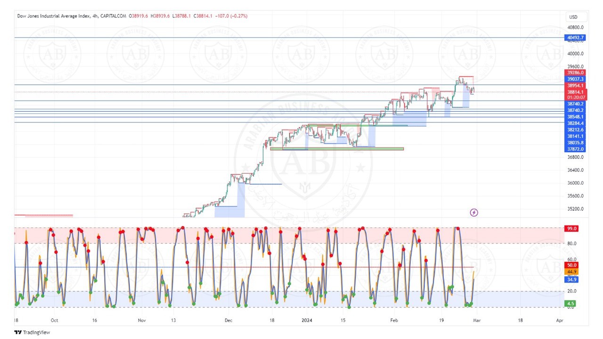Select the 38284.4 price level label

575,123
